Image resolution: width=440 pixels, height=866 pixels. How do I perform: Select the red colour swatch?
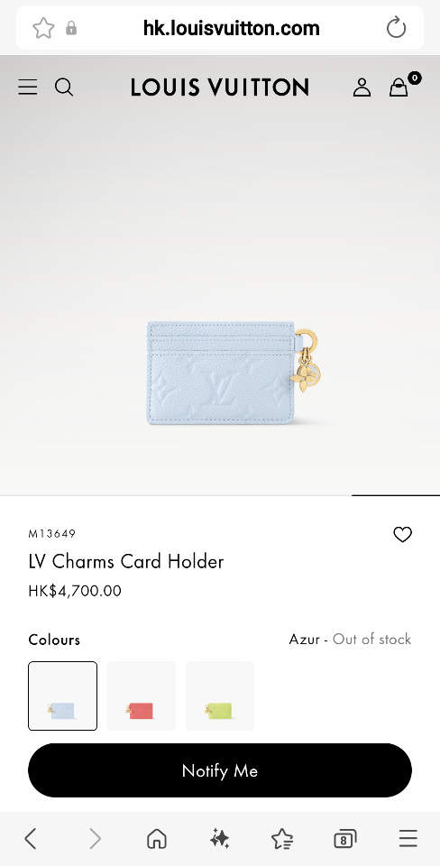coord(142,696)
